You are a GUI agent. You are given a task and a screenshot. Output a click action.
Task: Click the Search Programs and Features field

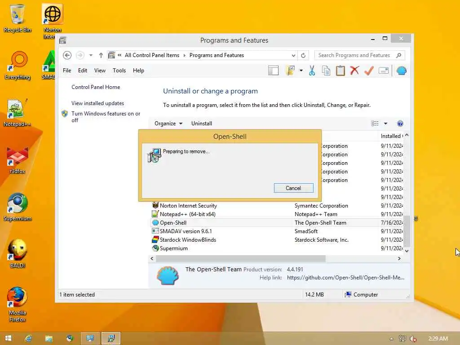(354, 55)
